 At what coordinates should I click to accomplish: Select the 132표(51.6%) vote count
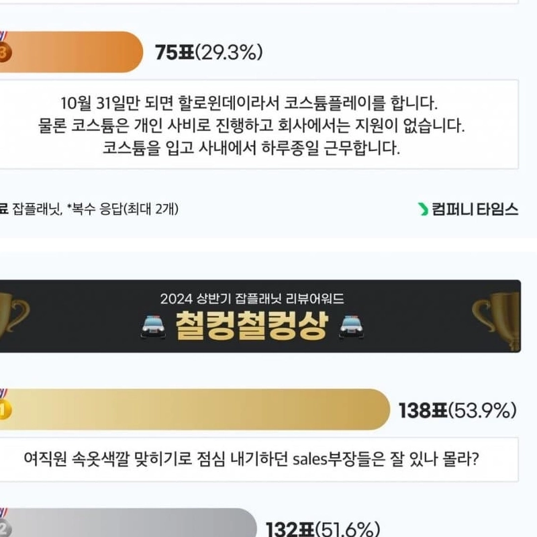click(x=324, y=530)
